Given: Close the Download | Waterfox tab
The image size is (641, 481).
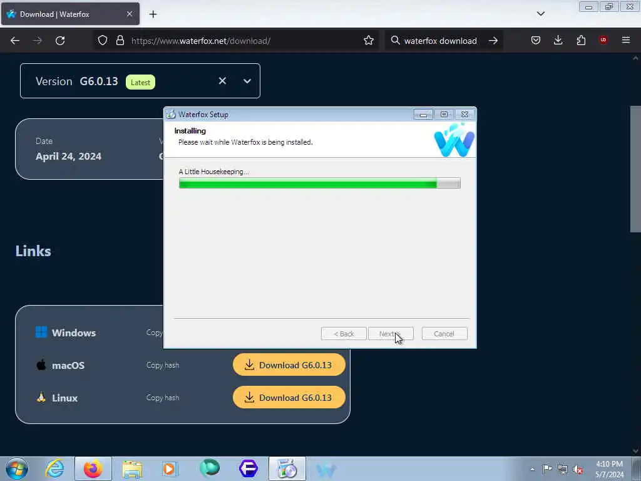Looking at the screenshot, I should pos(130,14).
